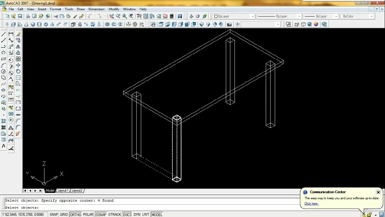Screen dimensions: 385x217
Task: Select the Erase modify tool
Action: coord(18,34)
